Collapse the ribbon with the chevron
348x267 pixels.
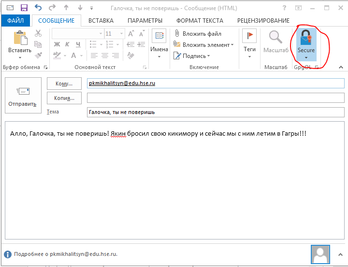point(341,67)
